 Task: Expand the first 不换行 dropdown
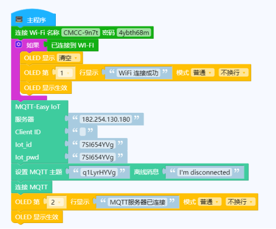click(233, 73)
